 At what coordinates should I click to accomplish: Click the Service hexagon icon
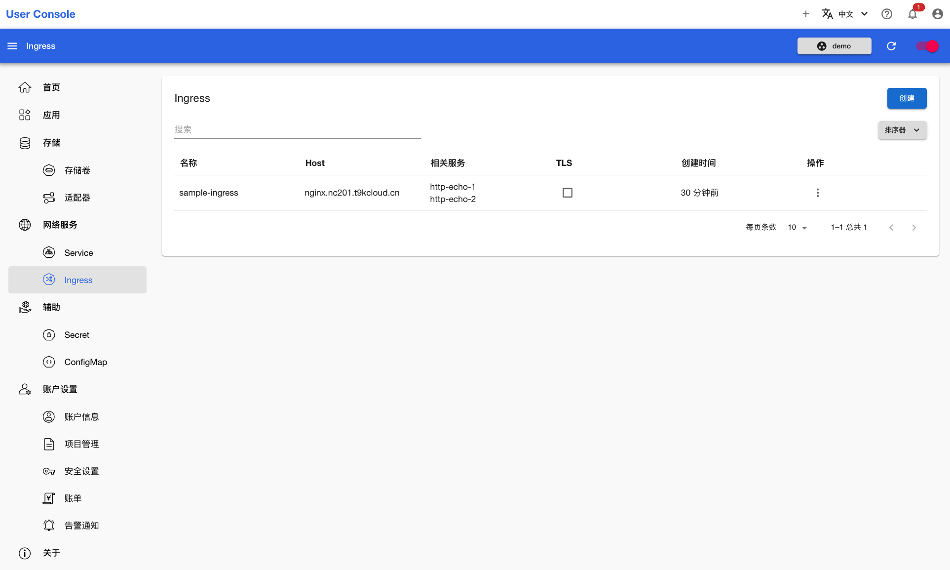(49, 252)
